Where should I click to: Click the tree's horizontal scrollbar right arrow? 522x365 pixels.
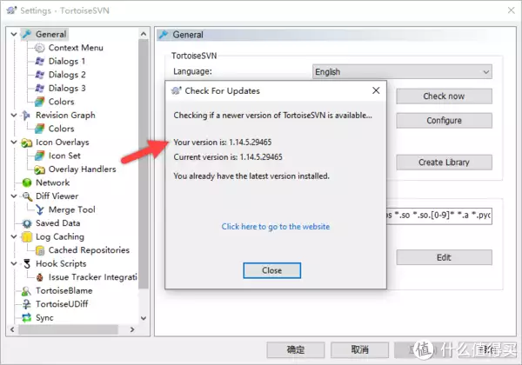coord(132,329)
